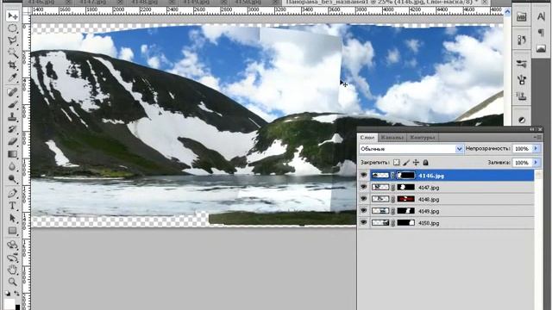Select the 3D Orbit camera tool
This screenshot has height=310, width=552.
12,257
